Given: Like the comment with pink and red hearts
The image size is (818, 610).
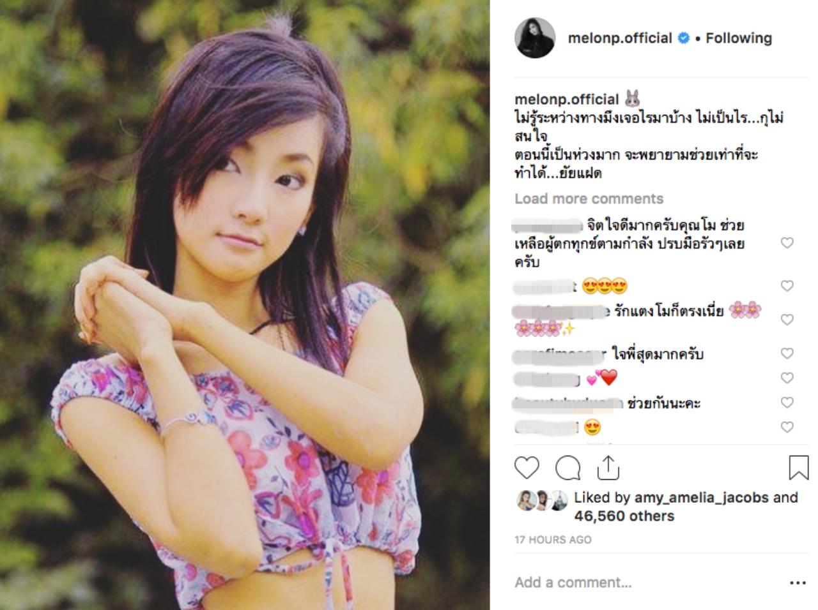Looking at the screenshot, I should pos(787,378).
